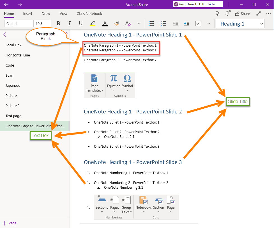274x228 pixels.
Task: Open the Home tab
Action: point(9,14)
